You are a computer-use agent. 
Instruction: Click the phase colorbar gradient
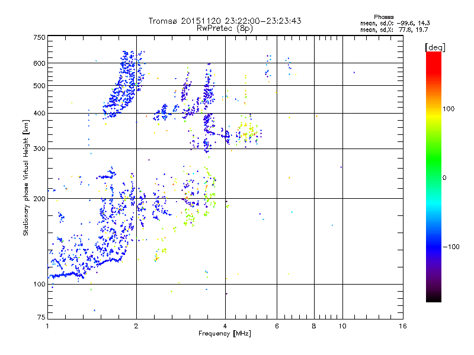(434, 176)
